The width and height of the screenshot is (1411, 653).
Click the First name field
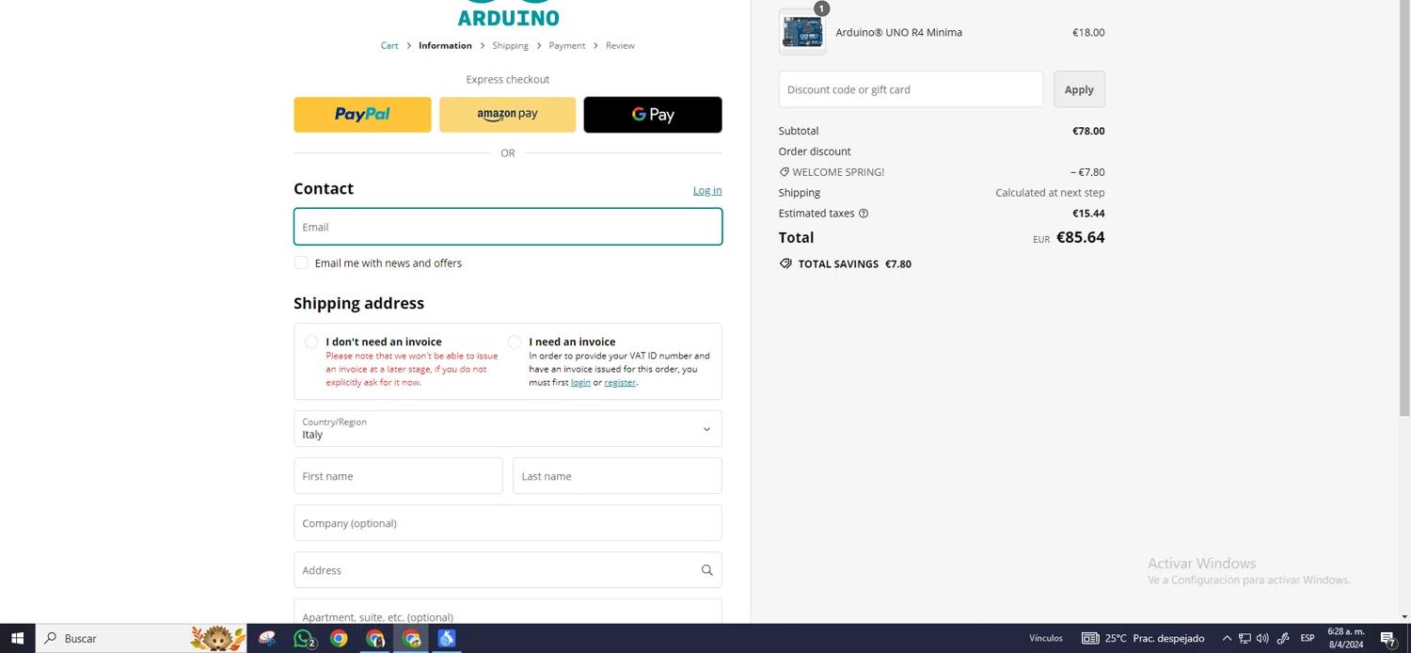[x=398, y=476]
